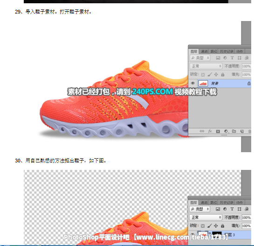Viewport: 254px width, 246px height.
Task: Toggle lock image pixels brush in step 30 panel
Action: coord(209,226)
